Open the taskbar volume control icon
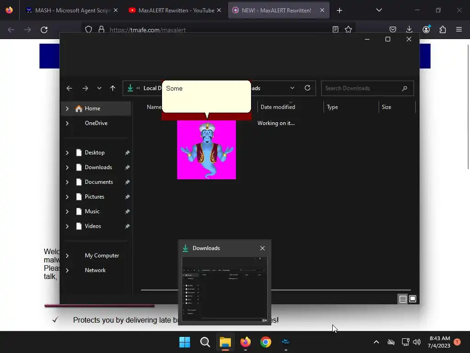Image resolution: width=470 pixels, height=353 pixels. (416, 342)
